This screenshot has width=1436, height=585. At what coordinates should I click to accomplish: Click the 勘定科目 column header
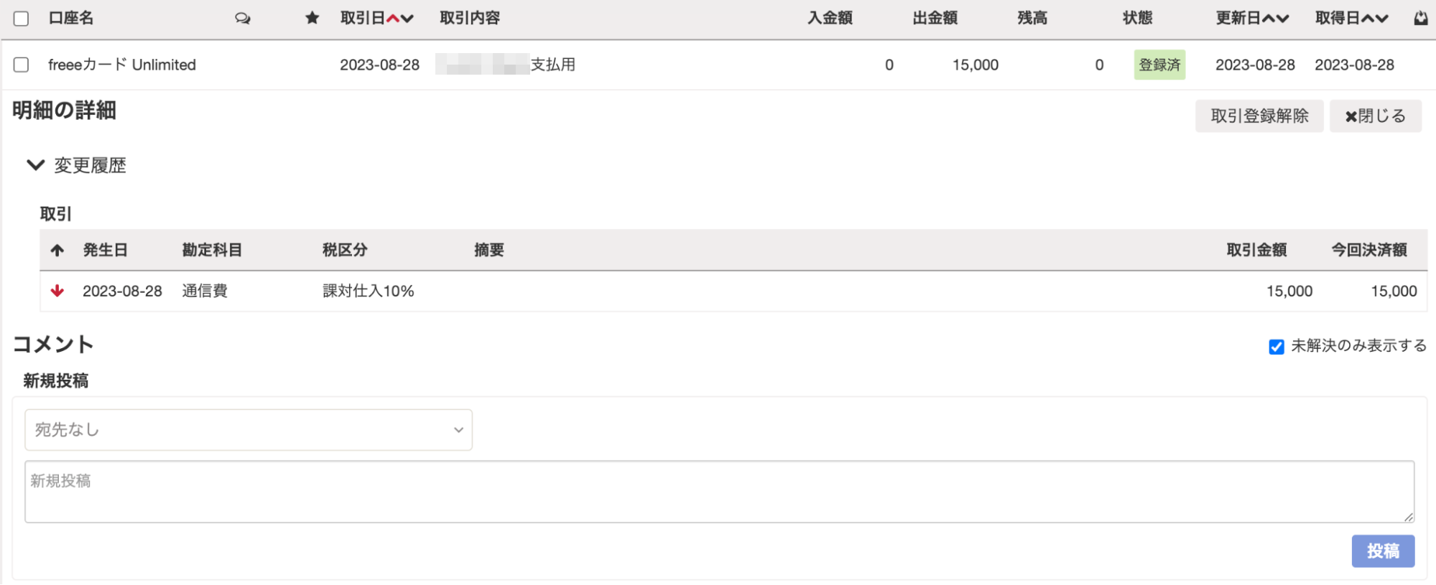pyautogui.click(x=212, y=250)
